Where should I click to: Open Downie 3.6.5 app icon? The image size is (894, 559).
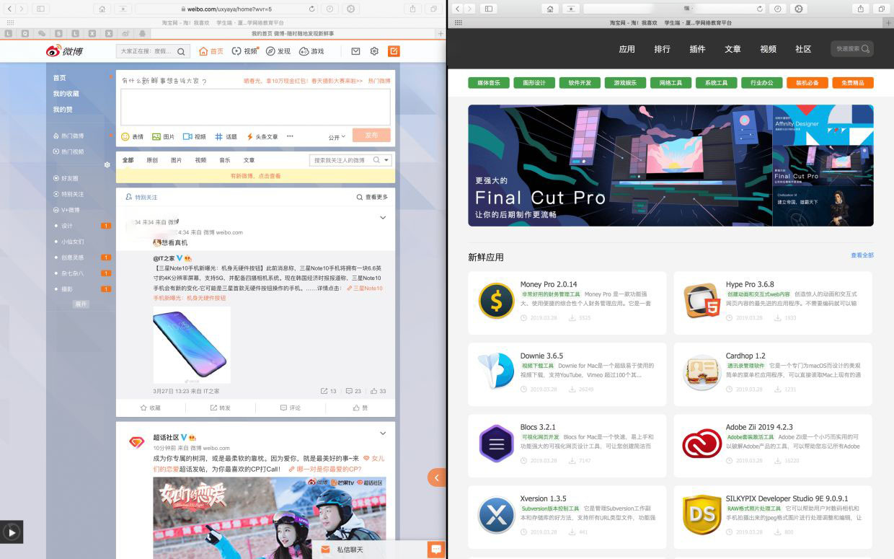tap(496, 371)
